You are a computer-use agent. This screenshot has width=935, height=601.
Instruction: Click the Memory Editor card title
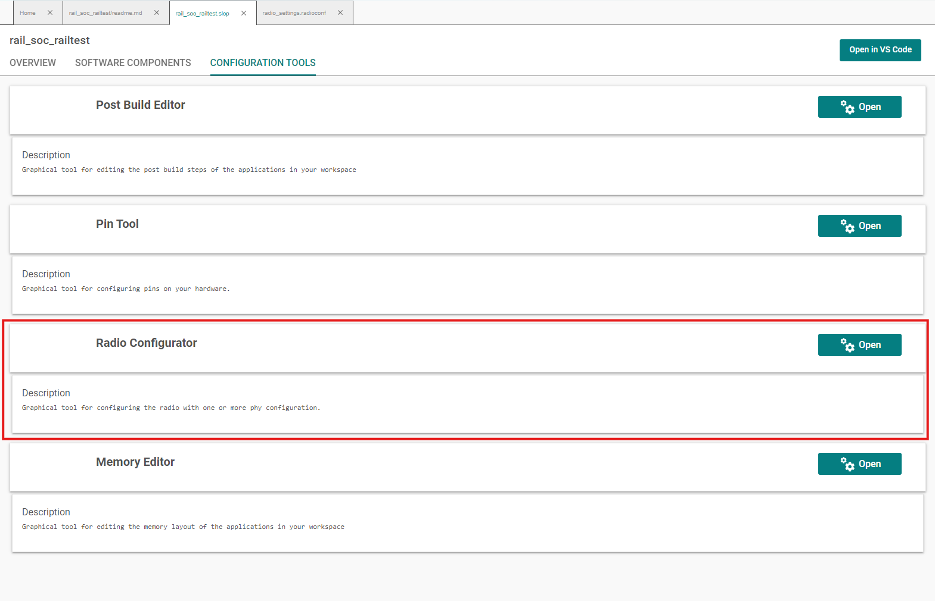click(135, 462)
